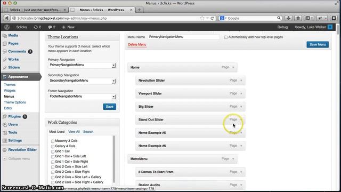
Task: Check Grid 2 Cols + Side Left + Gallery
Action: coord(53,178)
